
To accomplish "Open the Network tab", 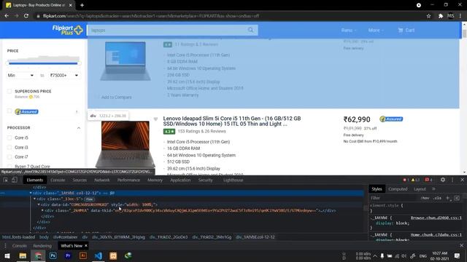I will [x=102, y=180].
